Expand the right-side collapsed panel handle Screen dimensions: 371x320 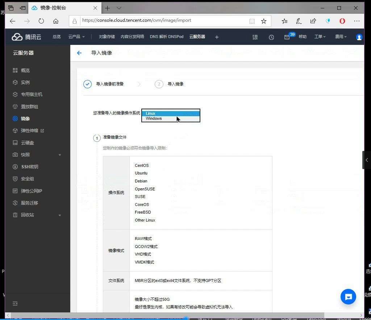[x=367, y=160]
